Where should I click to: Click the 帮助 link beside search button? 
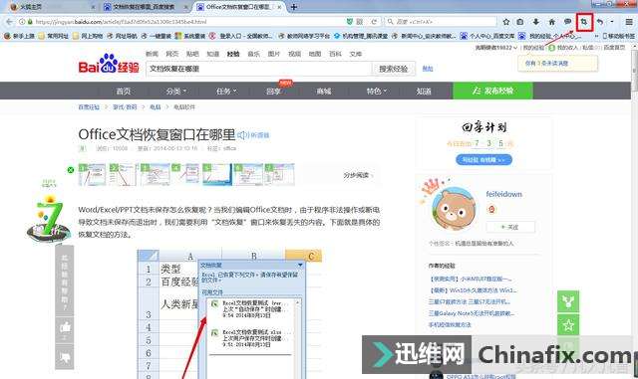pyautogui.click(x=428, y=69)
